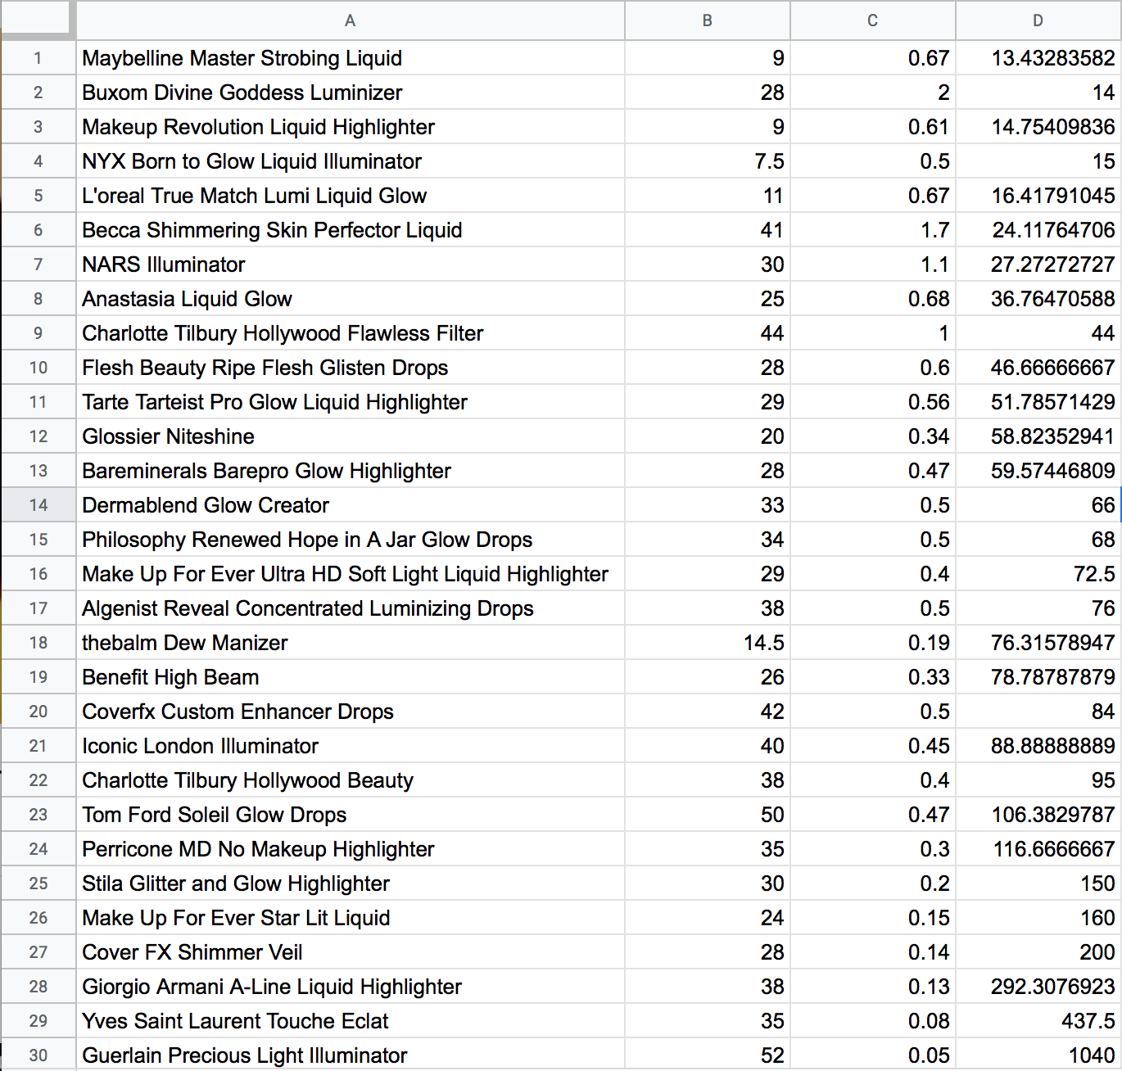Screen dimensions: 1122x1071
Task: Select 'Perricone MD No Makeup Highlighter'
Action: coord(351,849)
